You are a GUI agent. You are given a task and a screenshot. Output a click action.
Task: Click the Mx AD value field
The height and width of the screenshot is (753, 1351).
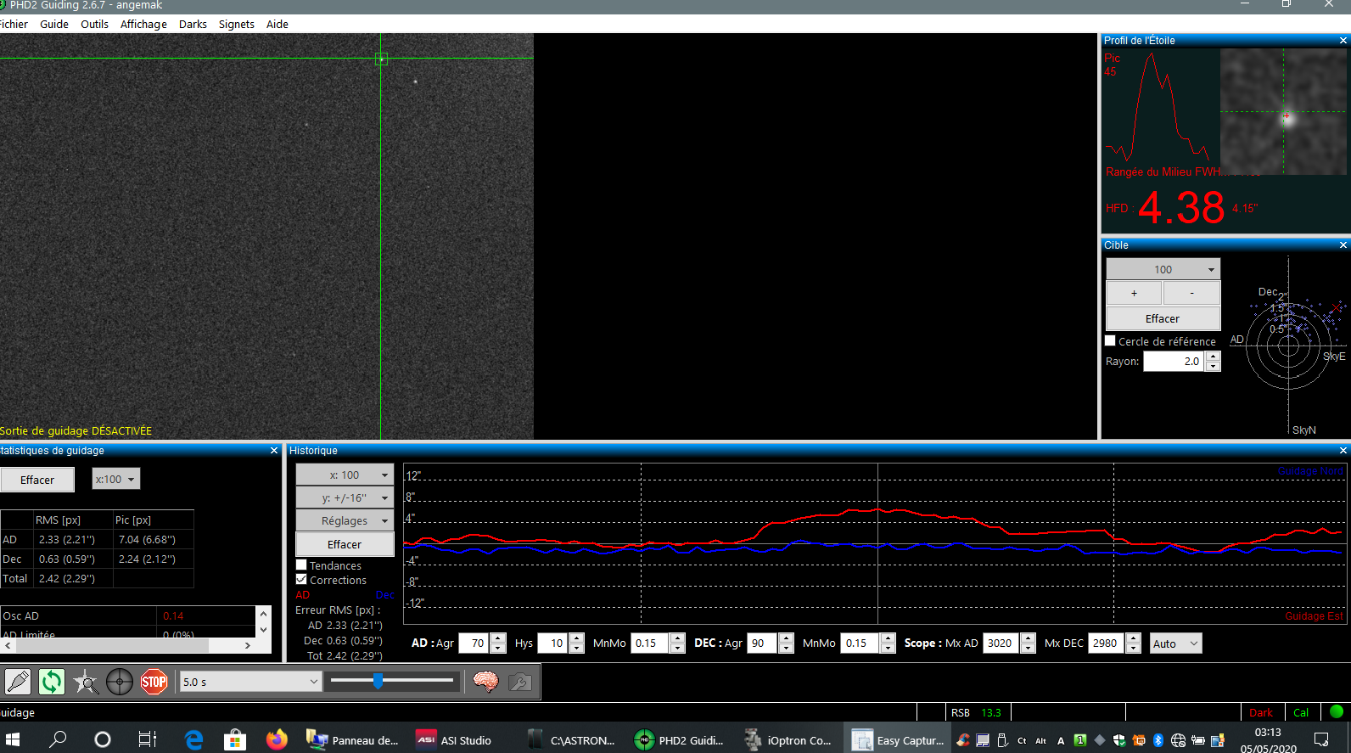pyautogui.click(x=1001, y=643)
